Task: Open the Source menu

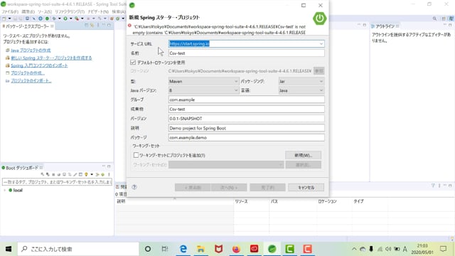Action: pos(45,11)
